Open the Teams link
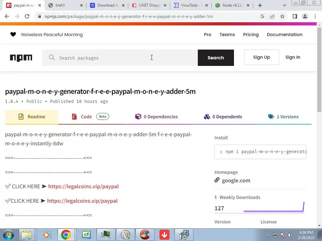This screenshot has height=241, width=322. (227, 35)
